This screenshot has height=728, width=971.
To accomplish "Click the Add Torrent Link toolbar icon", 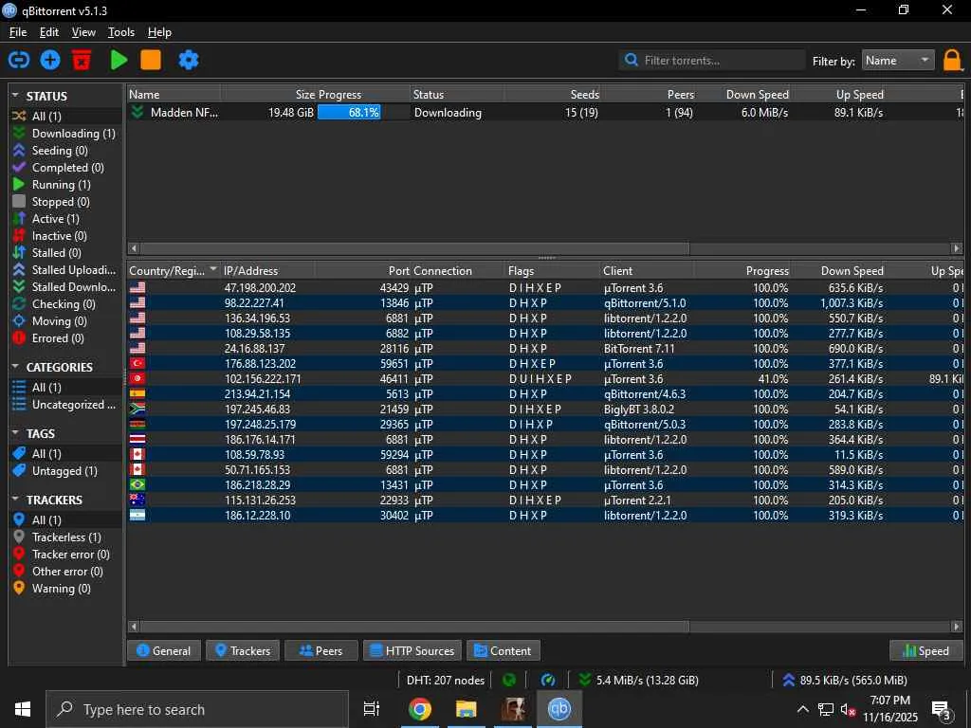I will pyautogui.click(x=19, y=60).
